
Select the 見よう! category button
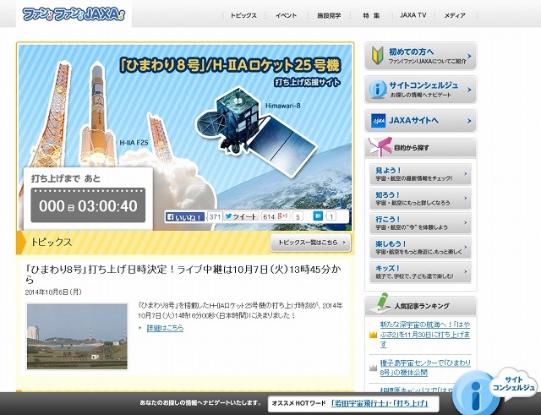tap(420, 174)
